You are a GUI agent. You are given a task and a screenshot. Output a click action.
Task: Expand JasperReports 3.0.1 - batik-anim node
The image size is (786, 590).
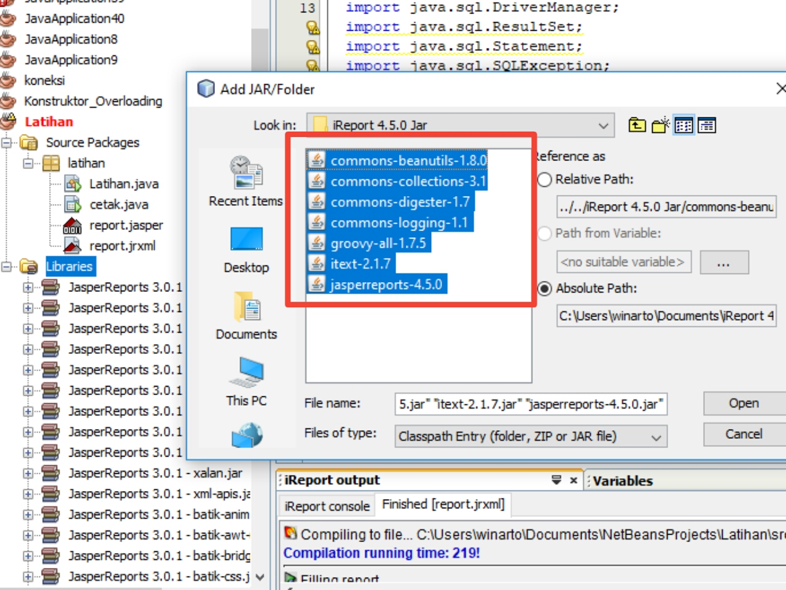point(28,514)
